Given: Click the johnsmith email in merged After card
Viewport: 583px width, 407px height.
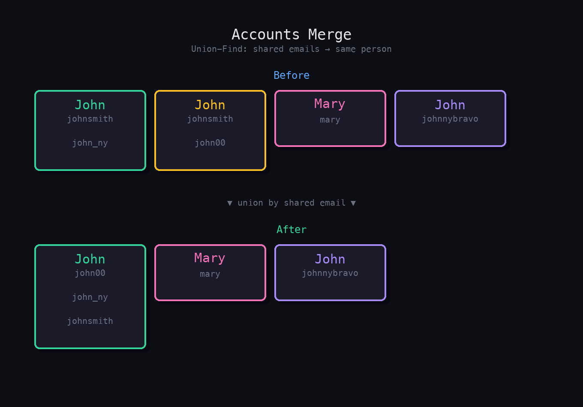Looking at the screenshot, I should tap(90, 320).
